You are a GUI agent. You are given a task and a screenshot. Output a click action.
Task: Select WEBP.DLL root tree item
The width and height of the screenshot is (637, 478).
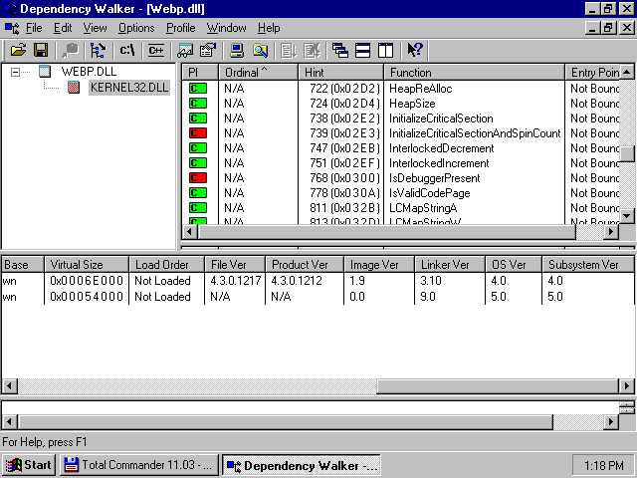point(89,72)
